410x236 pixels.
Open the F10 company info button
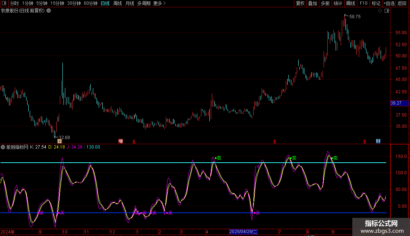[363, 3]
